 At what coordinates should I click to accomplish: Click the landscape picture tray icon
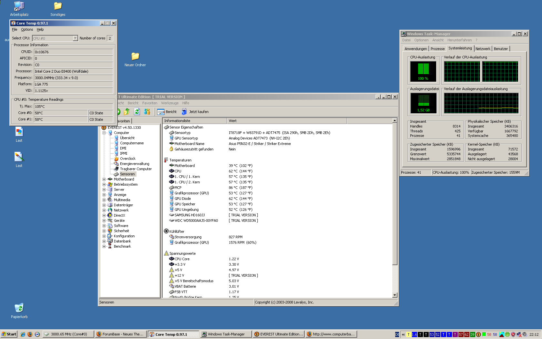click(x=501, y=334)
